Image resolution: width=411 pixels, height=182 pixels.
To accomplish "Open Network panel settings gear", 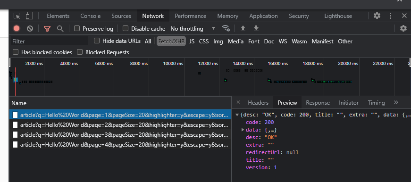I will coord(403,29).
